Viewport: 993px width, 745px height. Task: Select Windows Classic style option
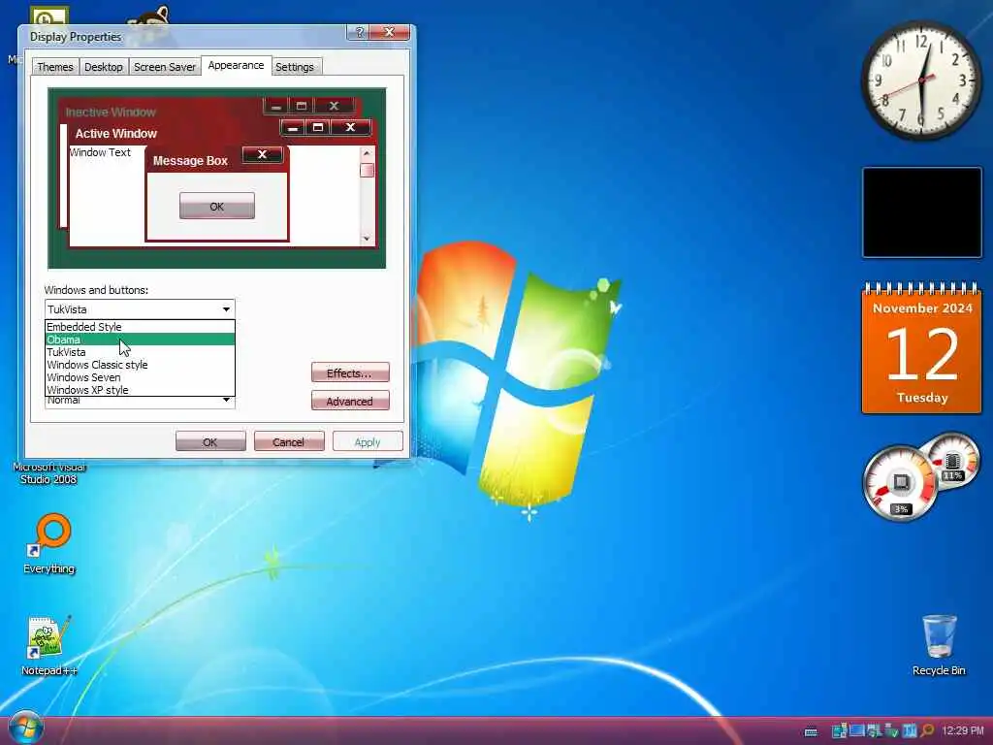click(x=140, y=365)
